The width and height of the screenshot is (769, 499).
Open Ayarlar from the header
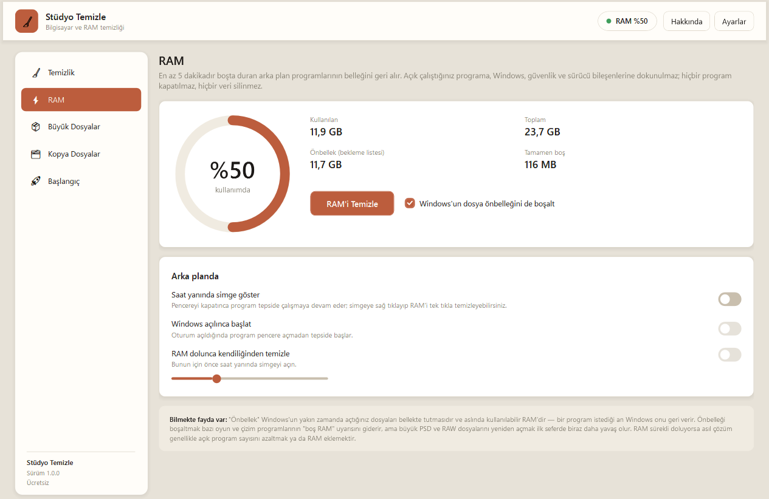734,21
